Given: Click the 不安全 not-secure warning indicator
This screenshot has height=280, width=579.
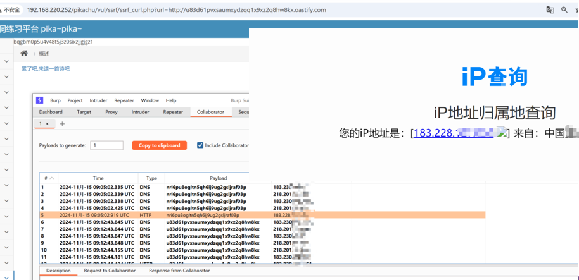Looking at the screenshot, I should pos(11,10).
